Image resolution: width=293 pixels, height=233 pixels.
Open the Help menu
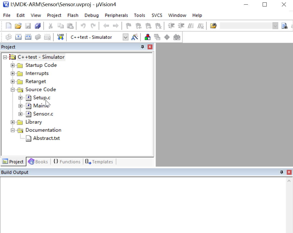[197, 15]
